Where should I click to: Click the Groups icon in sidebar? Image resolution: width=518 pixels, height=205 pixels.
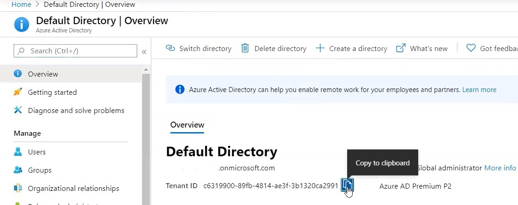[18, 170]
